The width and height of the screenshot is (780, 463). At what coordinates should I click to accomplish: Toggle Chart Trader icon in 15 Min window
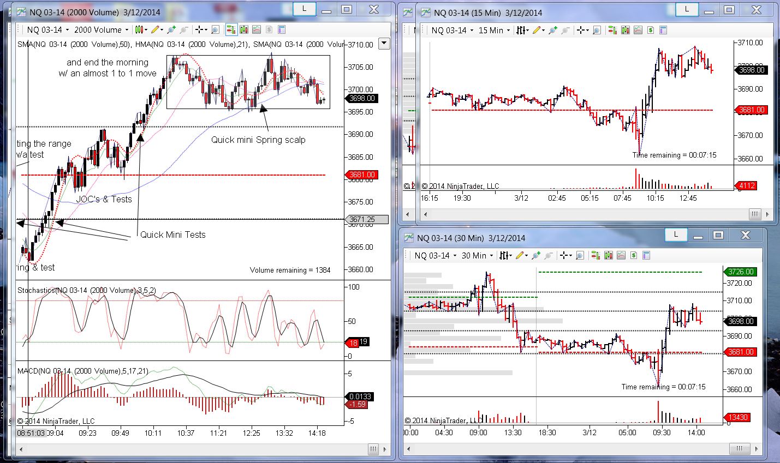612,31
